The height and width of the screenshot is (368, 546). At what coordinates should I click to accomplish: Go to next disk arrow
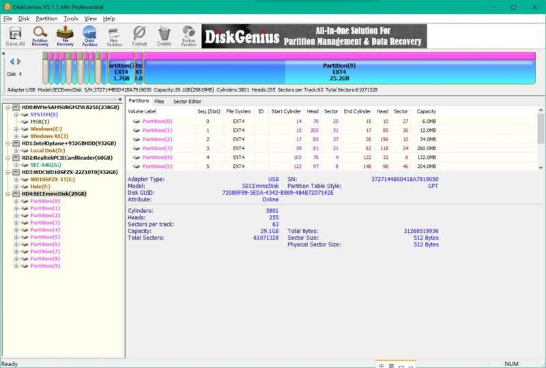pyautogui.click(x=19, y=62)
